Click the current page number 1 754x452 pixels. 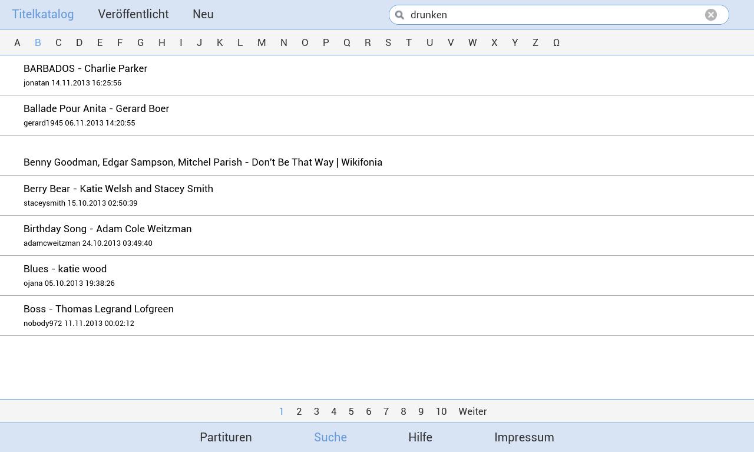[x=282, y=411]
